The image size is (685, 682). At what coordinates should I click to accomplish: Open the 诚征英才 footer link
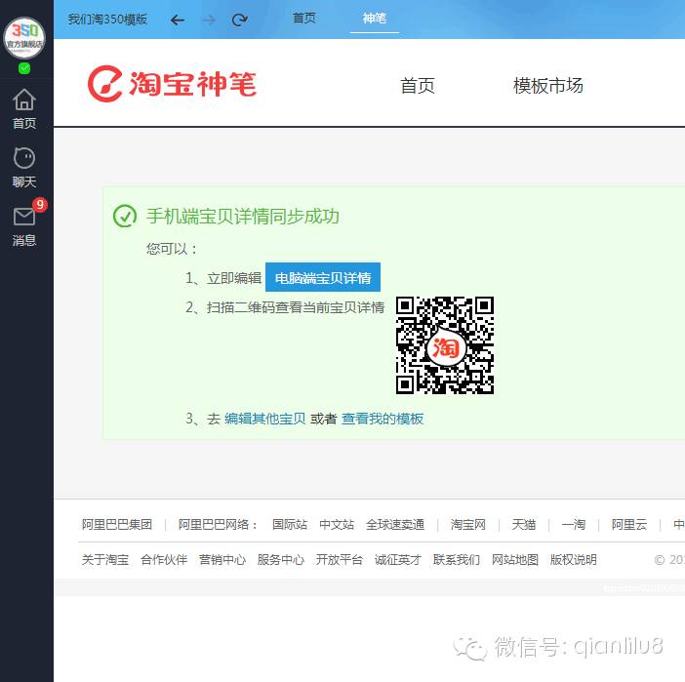[397, 560]
